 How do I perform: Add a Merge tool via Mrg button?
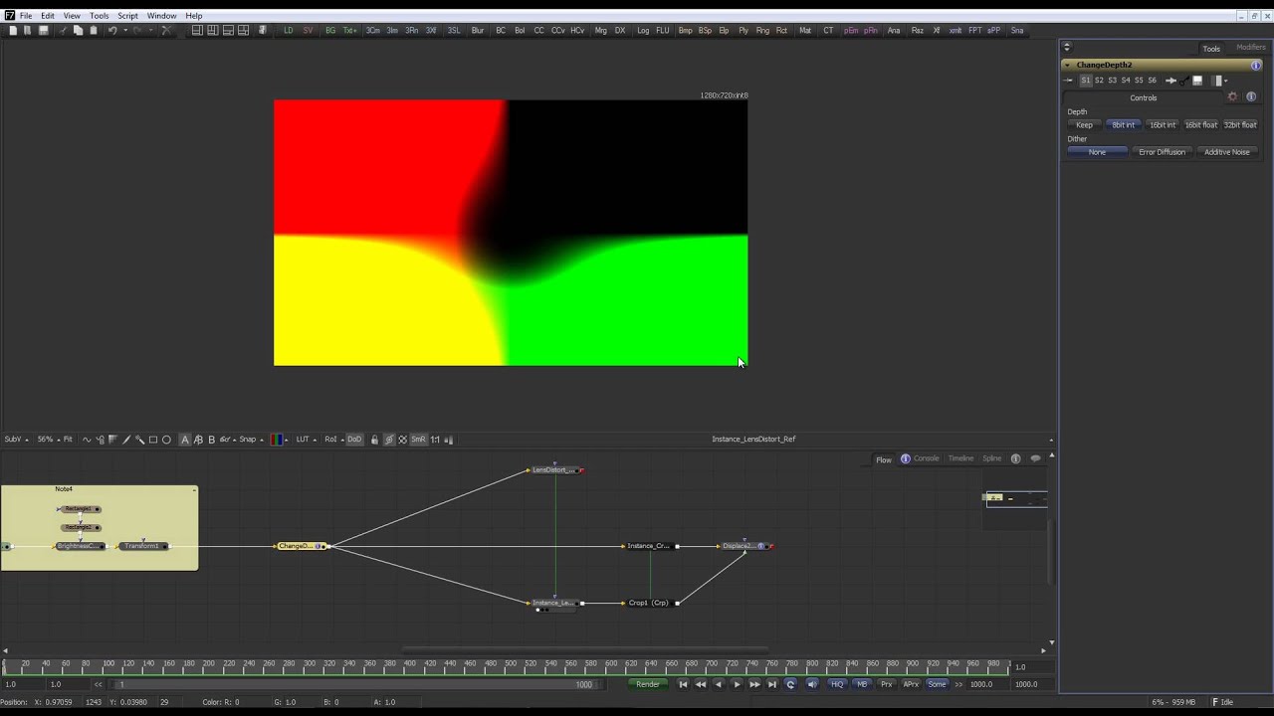tap(600, 31)
